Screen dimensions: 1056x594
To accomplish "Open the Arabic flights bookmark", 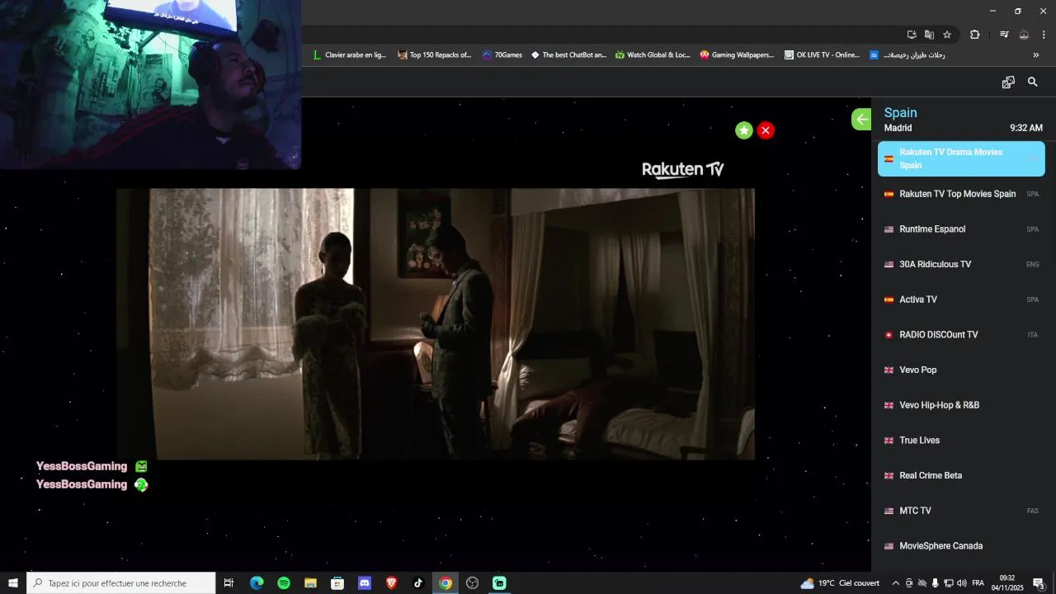I will (x=907, y=55).
